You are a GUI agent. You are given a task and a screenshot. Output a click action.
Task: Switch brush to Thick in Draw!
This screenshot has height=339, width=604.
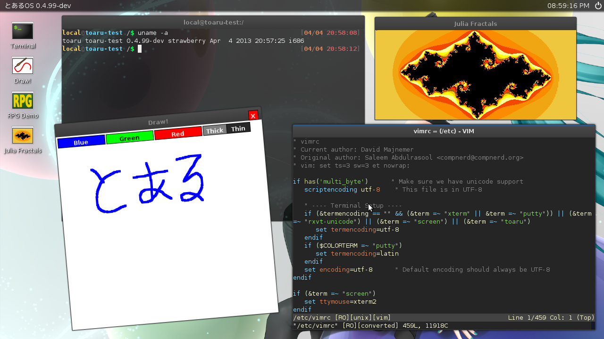pyautogui.click(x=215, y=130)
